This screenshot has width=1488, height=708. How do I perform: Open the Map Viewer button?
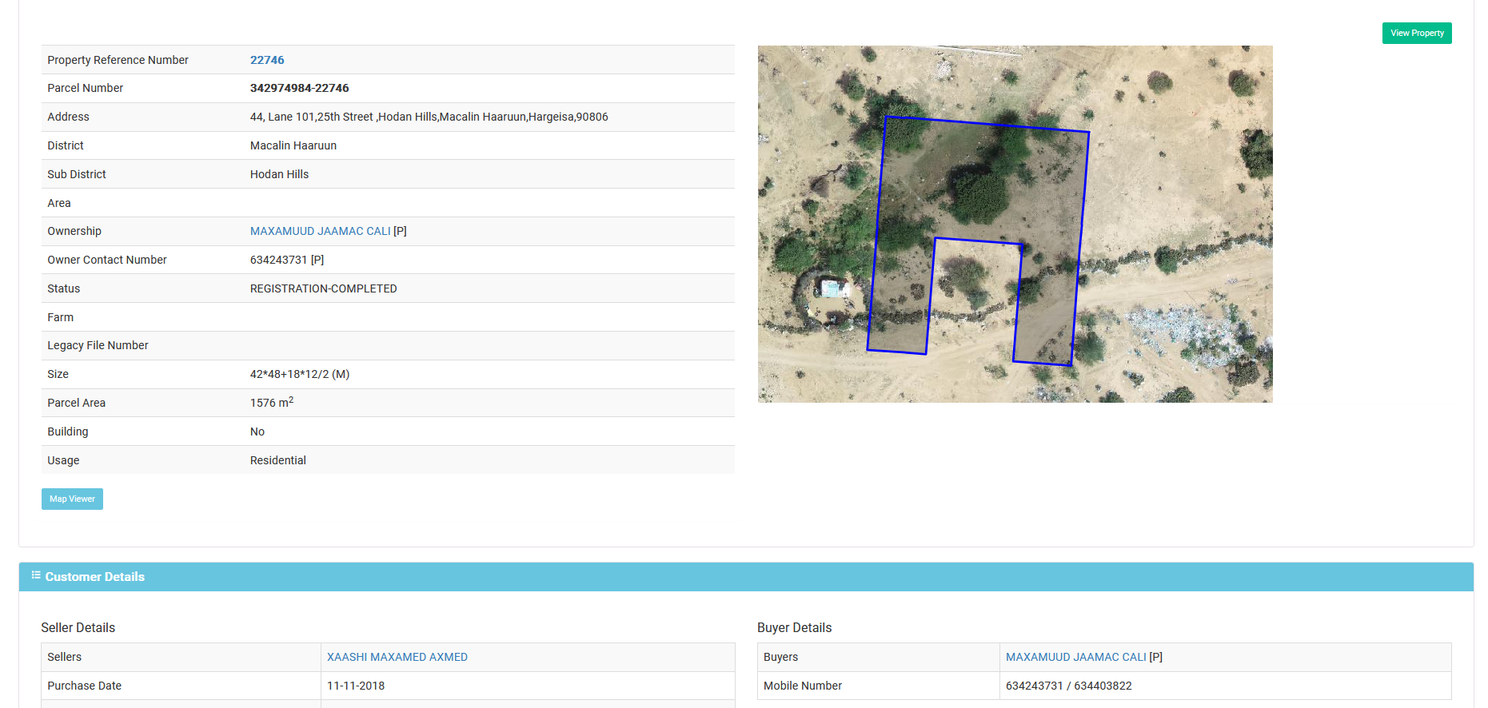point(72,499)
